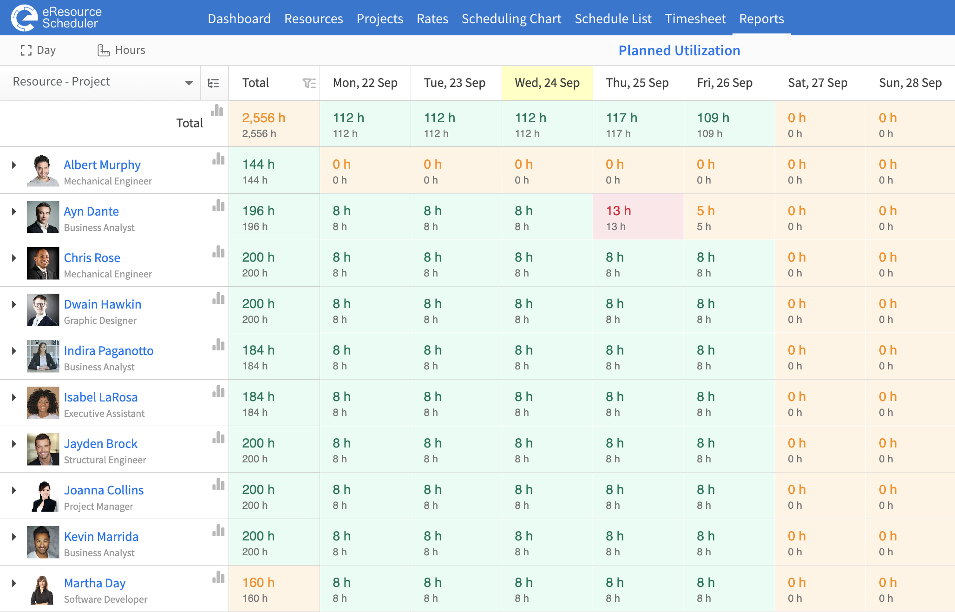Go to the Scheduling Chart tab

pos(511,19)
